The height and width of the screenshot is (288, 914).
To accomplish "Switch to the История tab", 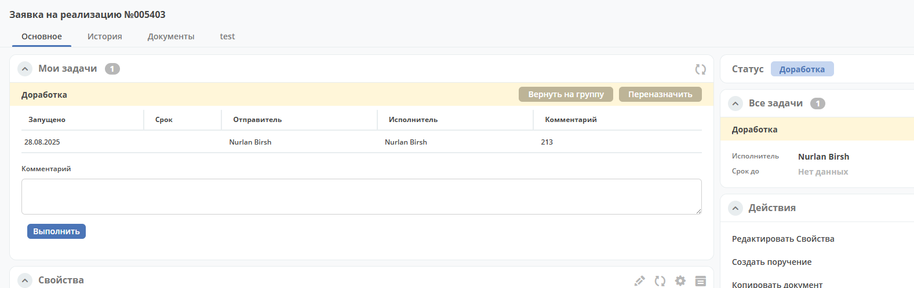I will point(105,36).
